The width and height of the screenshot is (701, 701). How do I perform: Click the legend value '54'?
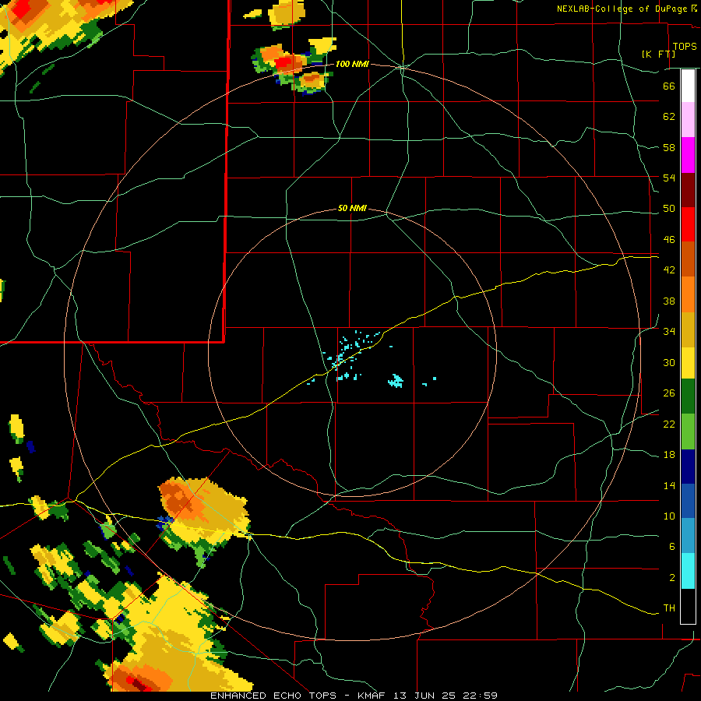coord(669,178)
